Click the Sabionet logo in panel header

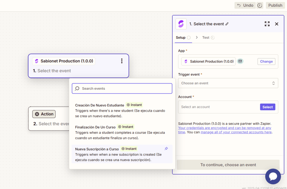181,24
